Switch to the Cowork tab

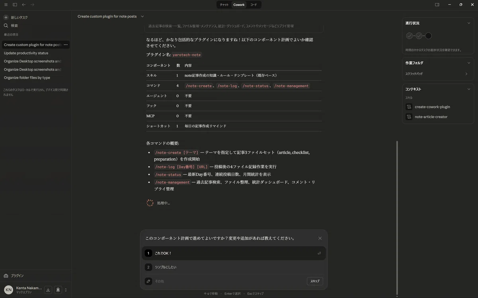click(239, 5)
